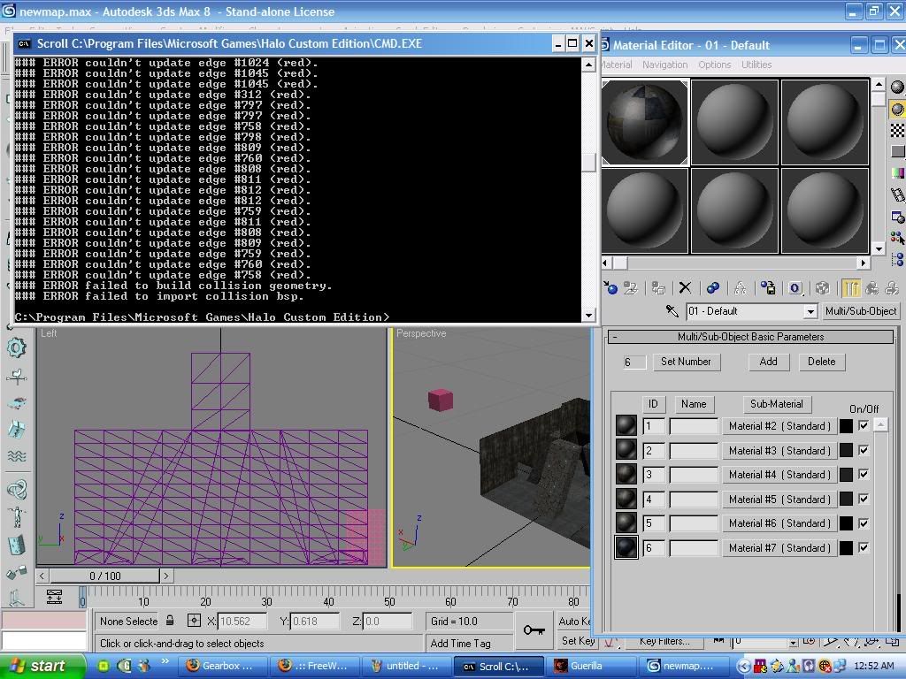This screenshot has height=679, width=906.
Task: Uncheck On/Off for Material #2
Action: [x=864, y=426]
